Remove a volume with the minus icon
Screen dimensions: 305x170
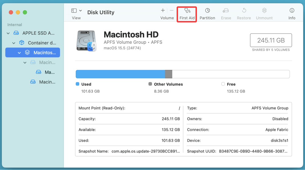click(171, 10)
